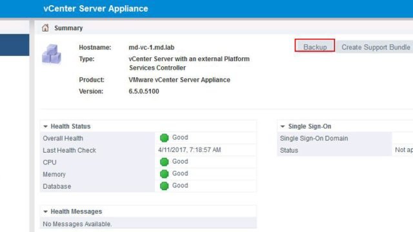Click the Memory row label
This screenshot has width=413, height=232.
tap(54, 175)
